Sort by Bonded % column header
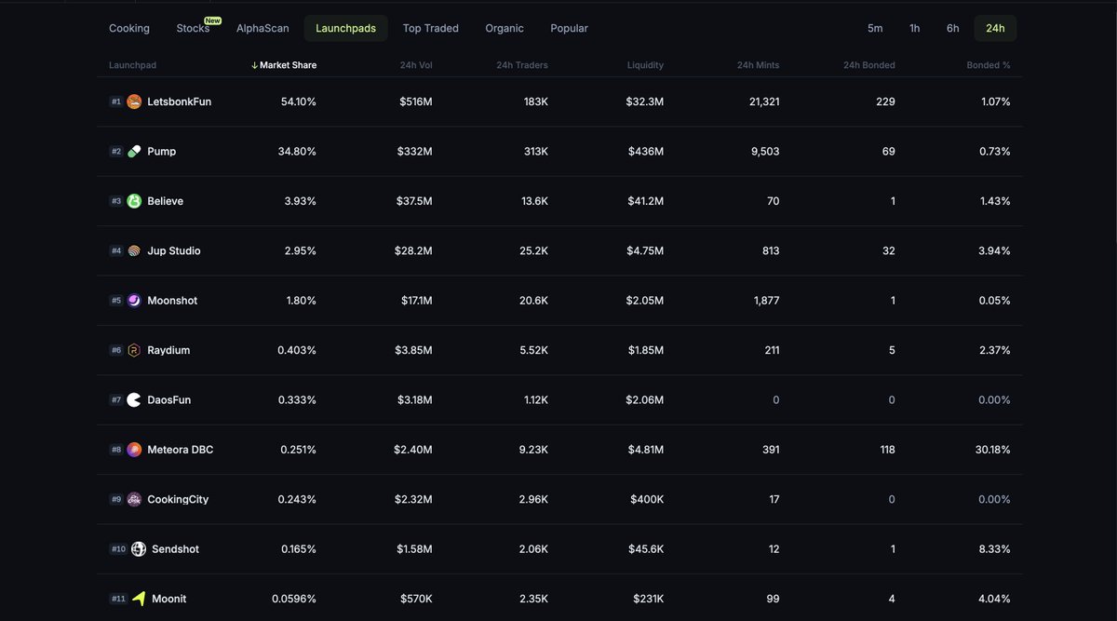This screenshot has width=1117, height=621. point(989,65)
